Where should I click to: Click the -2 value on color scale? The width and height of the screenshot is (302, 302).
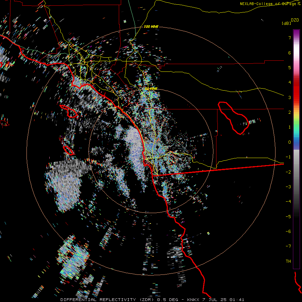click(x=288, y=172)
